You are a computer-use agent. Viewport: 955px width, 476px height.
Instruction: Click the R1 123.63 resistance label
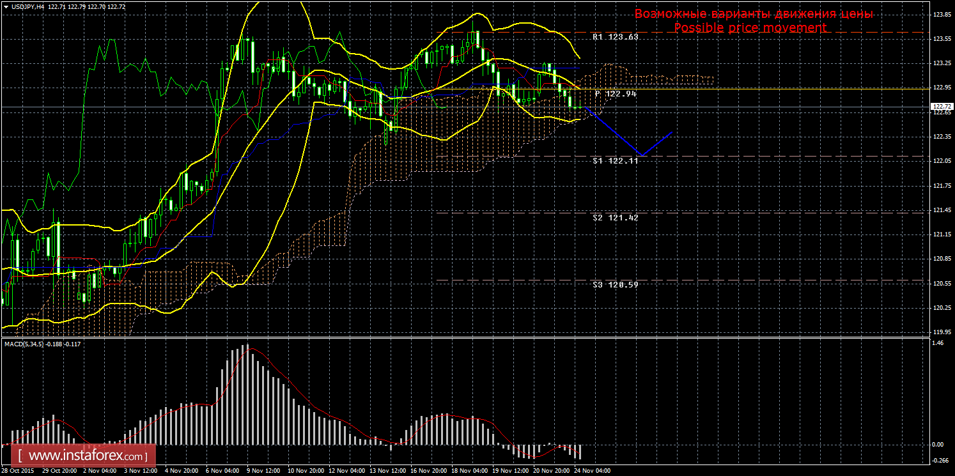pos(615,38)
